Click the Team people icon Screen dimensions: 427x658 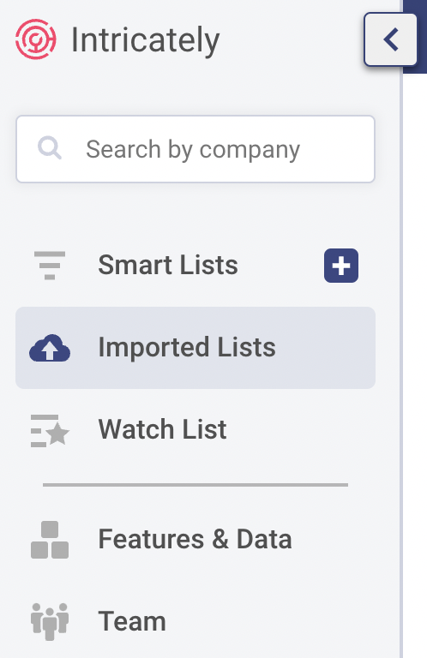coord(50,621)
